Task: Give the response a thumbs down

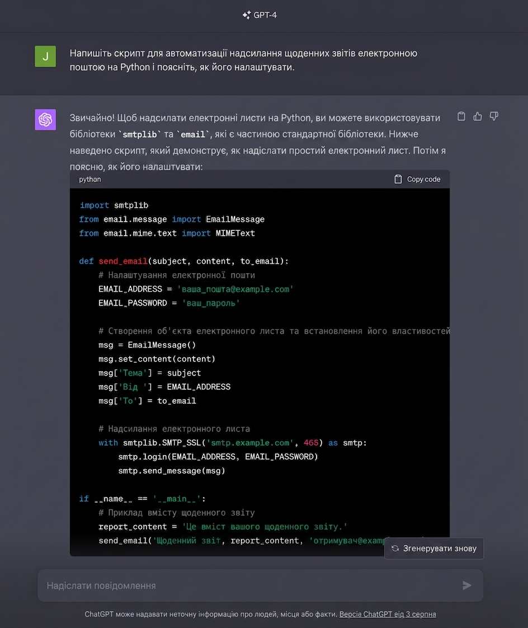Action: tap(494, 116)
